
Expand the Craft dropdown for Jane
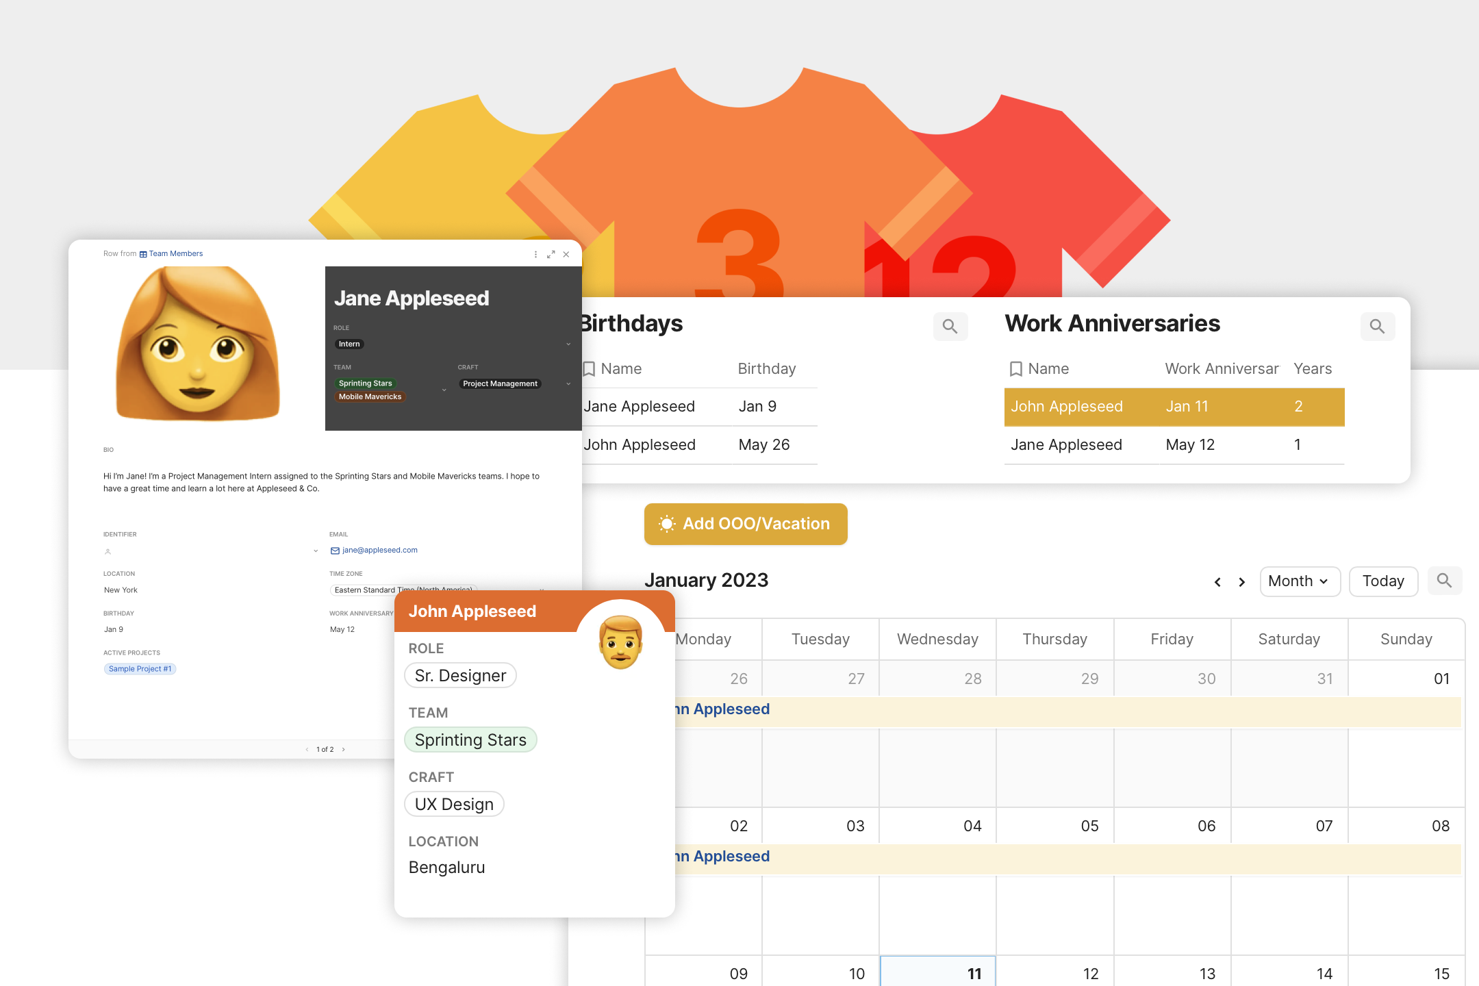(568, 383)
